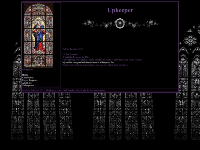The width and height of the screenshot is (200, 150).
Task: Click the 'Talk to the upkeeper?' text
Action: [73, 49]
